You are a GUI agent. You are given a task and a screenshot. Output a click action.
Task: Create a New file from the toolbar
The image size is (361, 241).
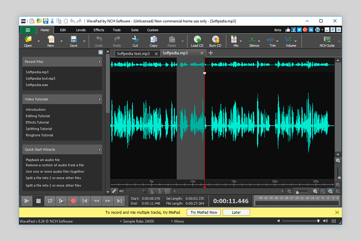[x=51, y=41]
